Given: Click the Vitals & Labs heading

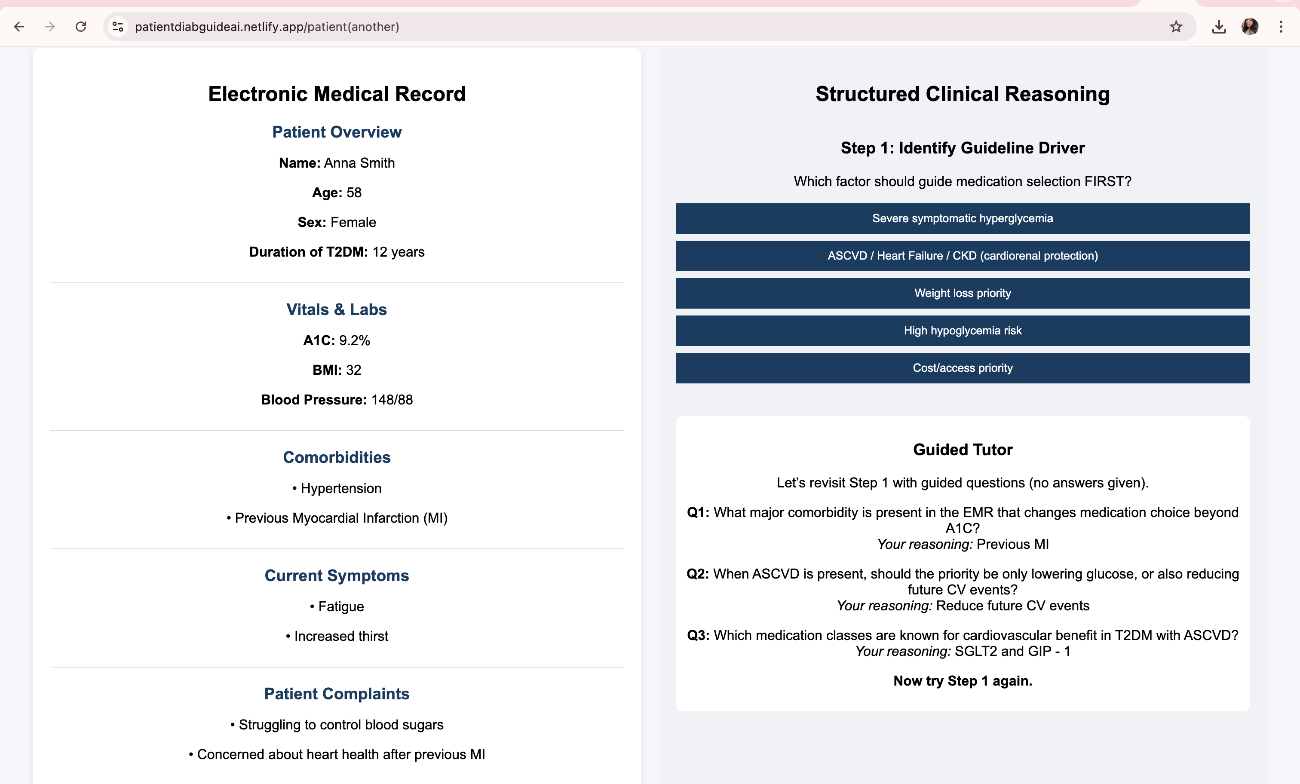Looking at the screenshot, I should coord(337,310).
